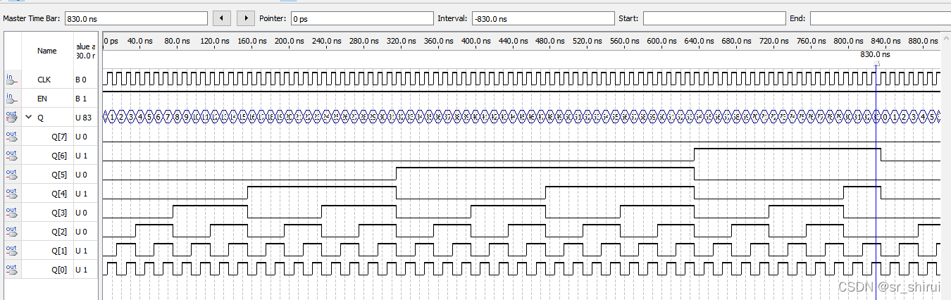Click the Interval value field
Image resolution: width=951 pixels, height=300 pixels.
(542, 18)
